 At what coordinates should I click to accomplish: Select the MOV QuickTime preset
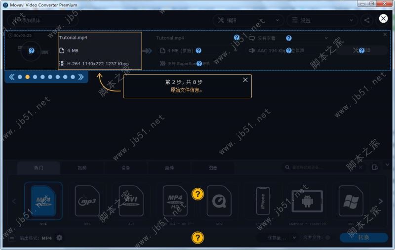[219, 201]
